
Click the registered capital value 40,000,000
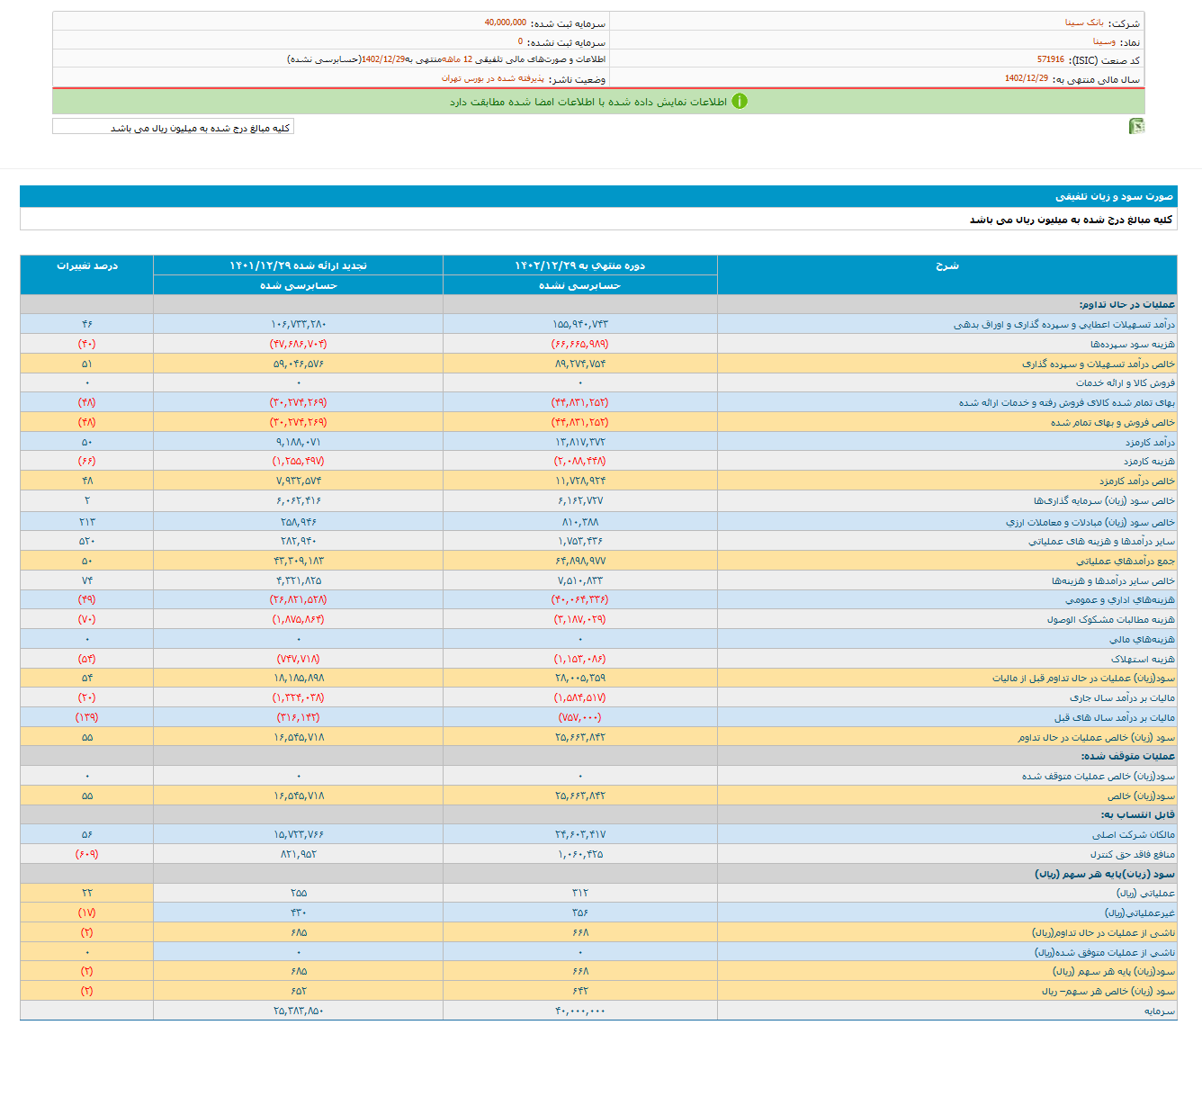point(505,22)
